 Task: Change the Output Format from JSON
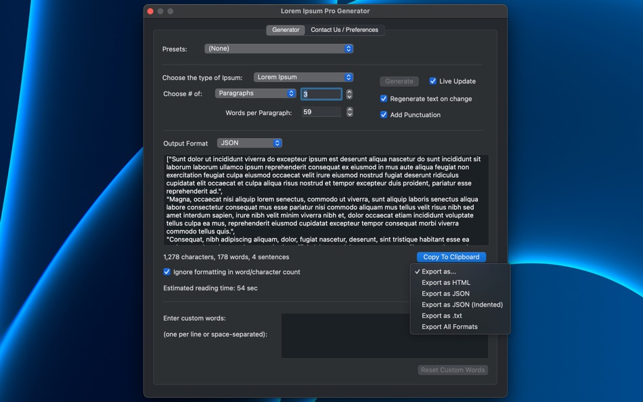[x=249, y=143]
